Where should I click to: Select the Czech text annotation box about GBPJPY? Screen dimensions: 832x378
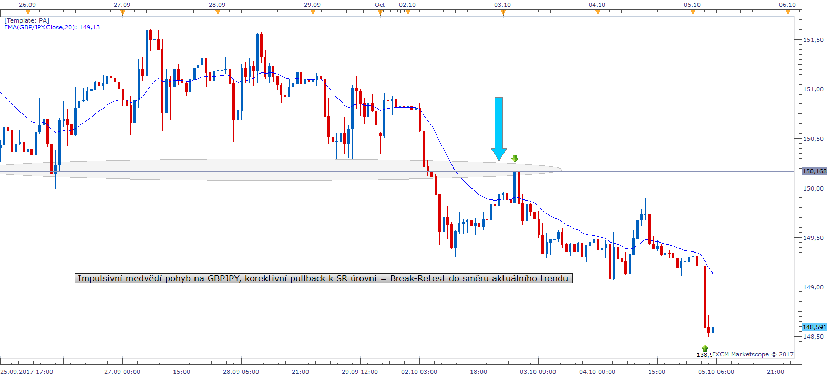(x=323, y=278)
